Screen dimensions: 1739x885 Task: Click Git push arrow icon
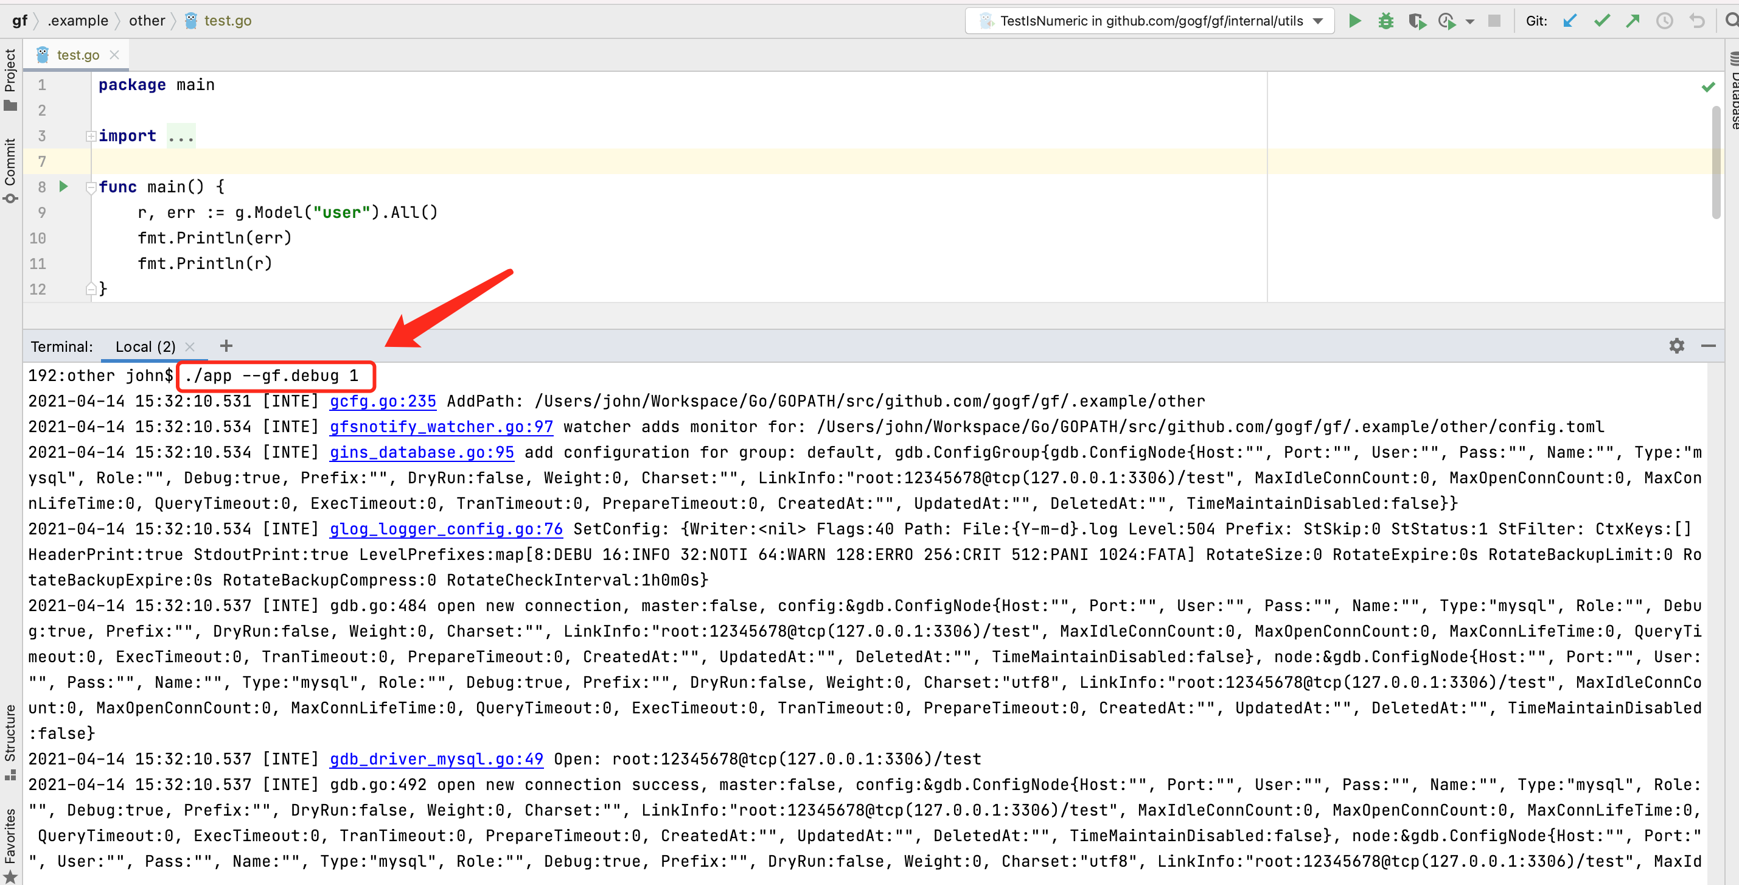(1633, 21)
